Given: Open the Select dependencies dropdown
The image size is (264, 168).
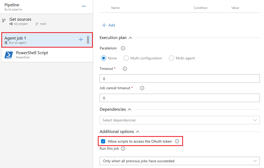Looking at the screenshot, I should pos(180,120).
